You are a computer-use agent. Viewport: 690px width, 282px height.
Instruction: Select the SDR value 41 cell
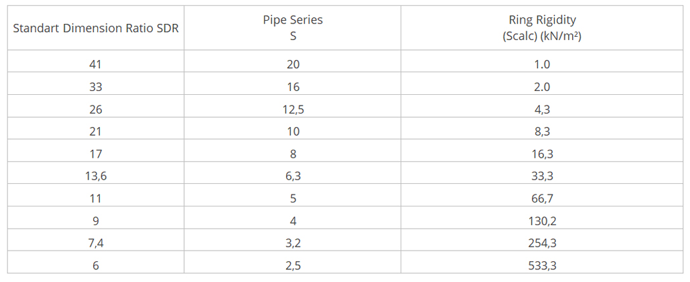pos(96,64)
